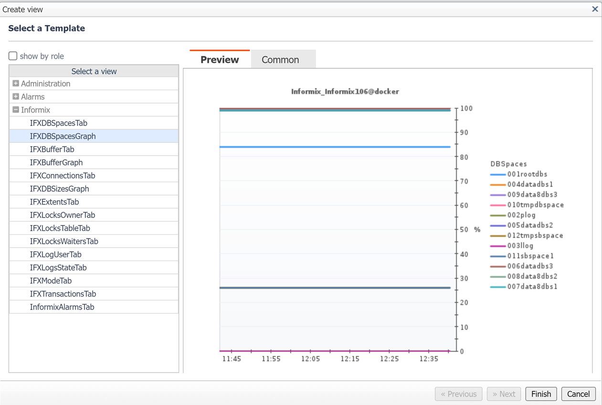Select the IFXDBSpacesTab template

(58, 123)
